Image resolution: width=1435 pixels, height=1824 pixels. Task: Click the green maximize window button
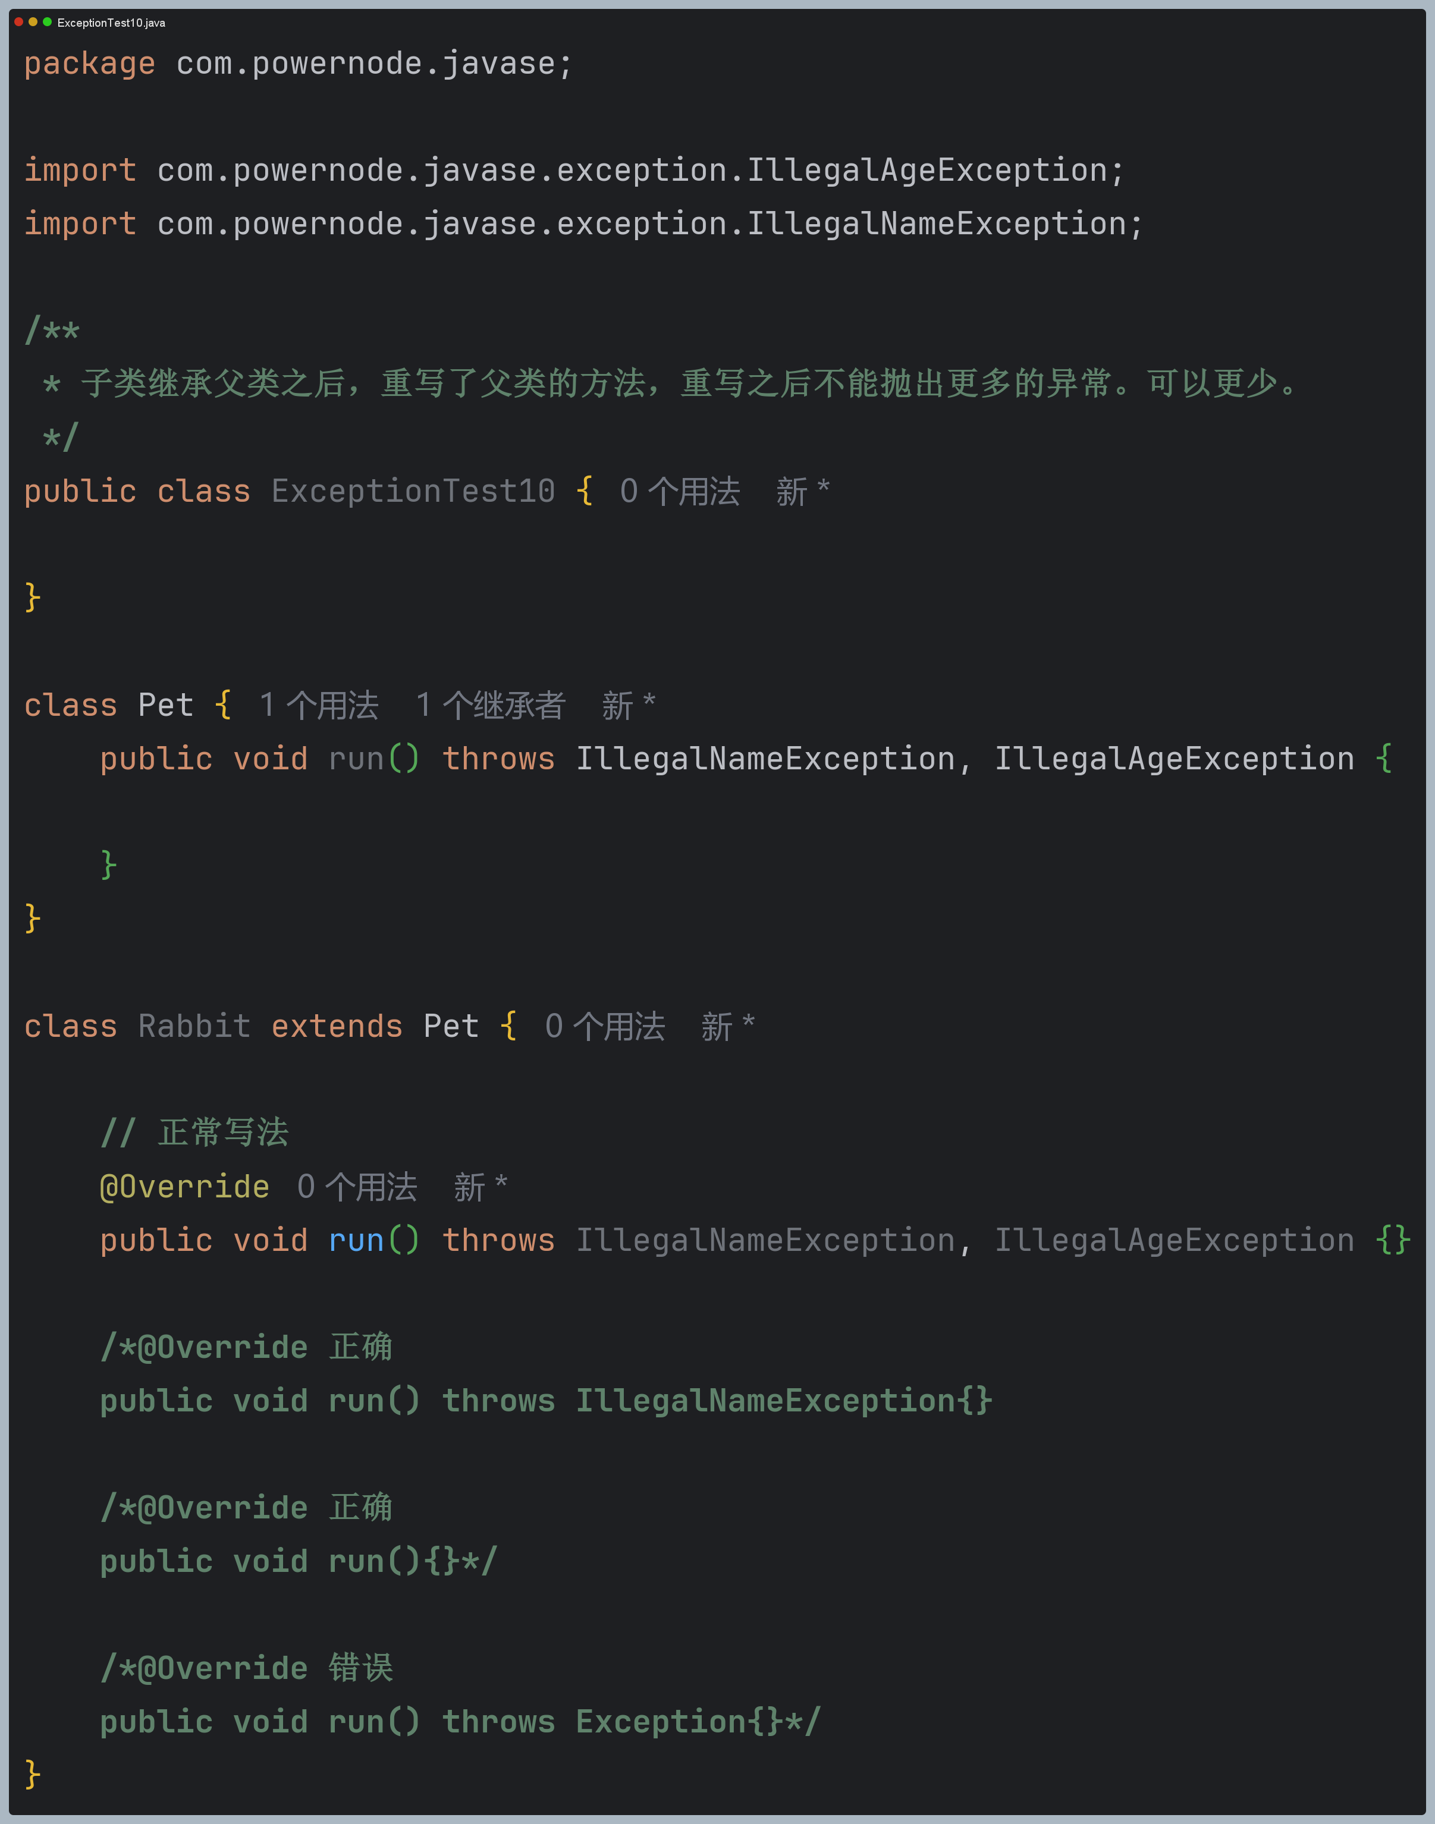47,22
